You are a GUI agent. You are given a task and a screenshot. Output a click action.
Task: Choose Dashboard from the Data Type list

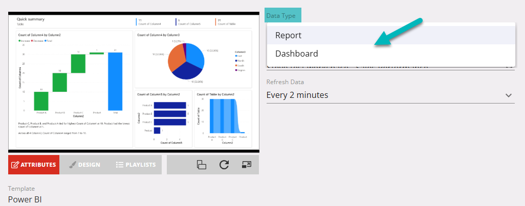(x=391, y=54)
